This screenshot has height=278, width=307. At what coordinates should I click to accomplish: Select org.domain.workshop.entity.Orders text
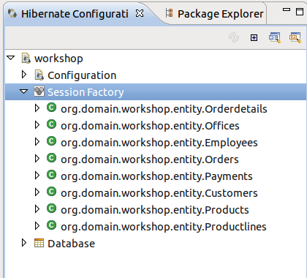click(150, 159)
